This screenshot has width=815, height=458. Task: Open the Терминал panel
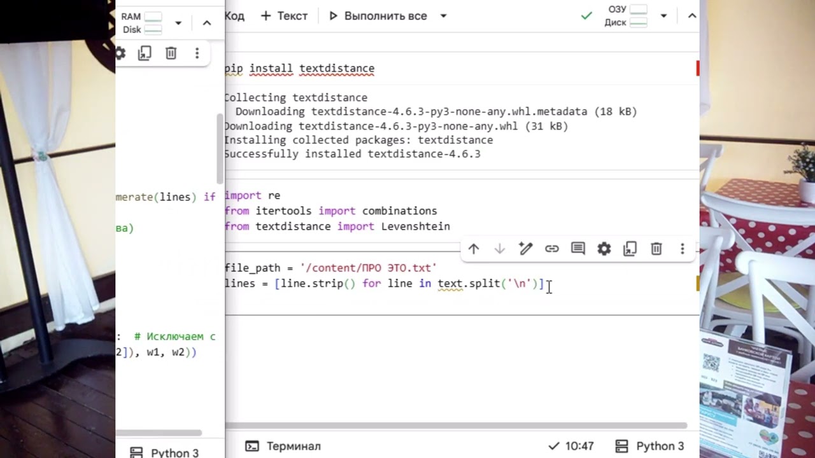283,446
